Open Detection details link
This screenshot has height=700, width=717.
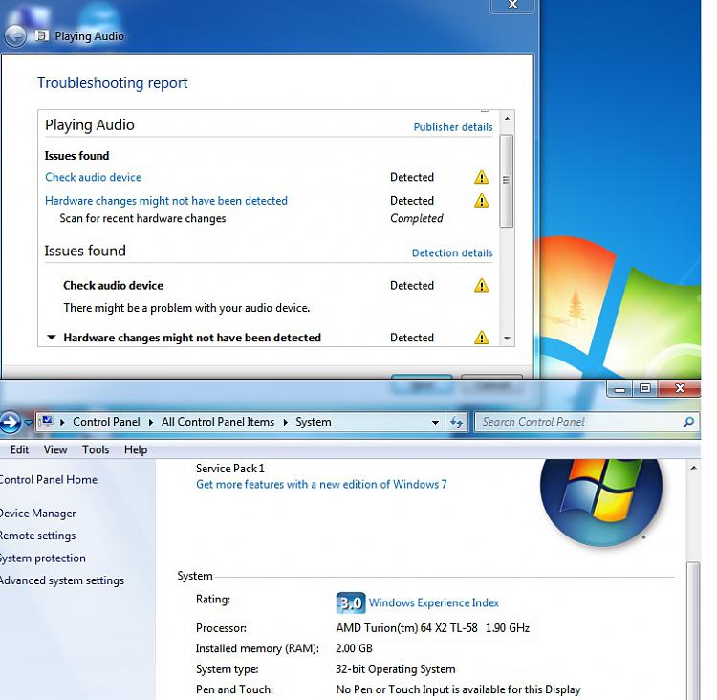click(x=452, y=253)
